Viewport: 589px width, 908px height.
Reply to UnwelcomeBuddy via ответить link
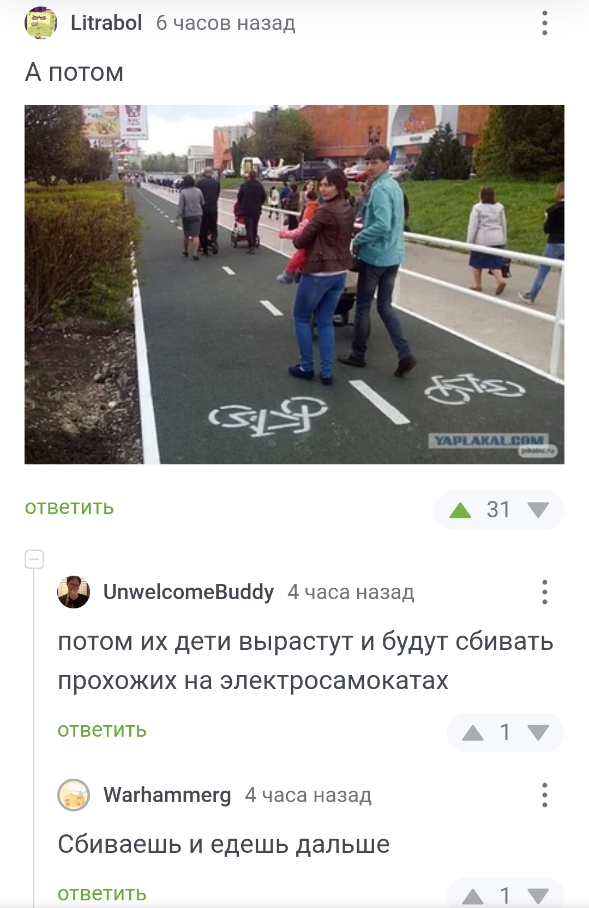tap(102, 730)
